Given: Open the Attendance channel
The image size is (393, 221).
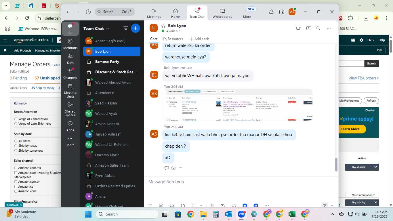Looking at the screenshot, I should pos(112,93).
